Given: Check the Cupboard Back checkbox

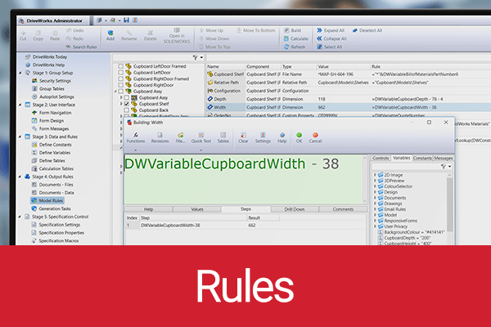Looking at the screenshot, I should pos(127,110).
